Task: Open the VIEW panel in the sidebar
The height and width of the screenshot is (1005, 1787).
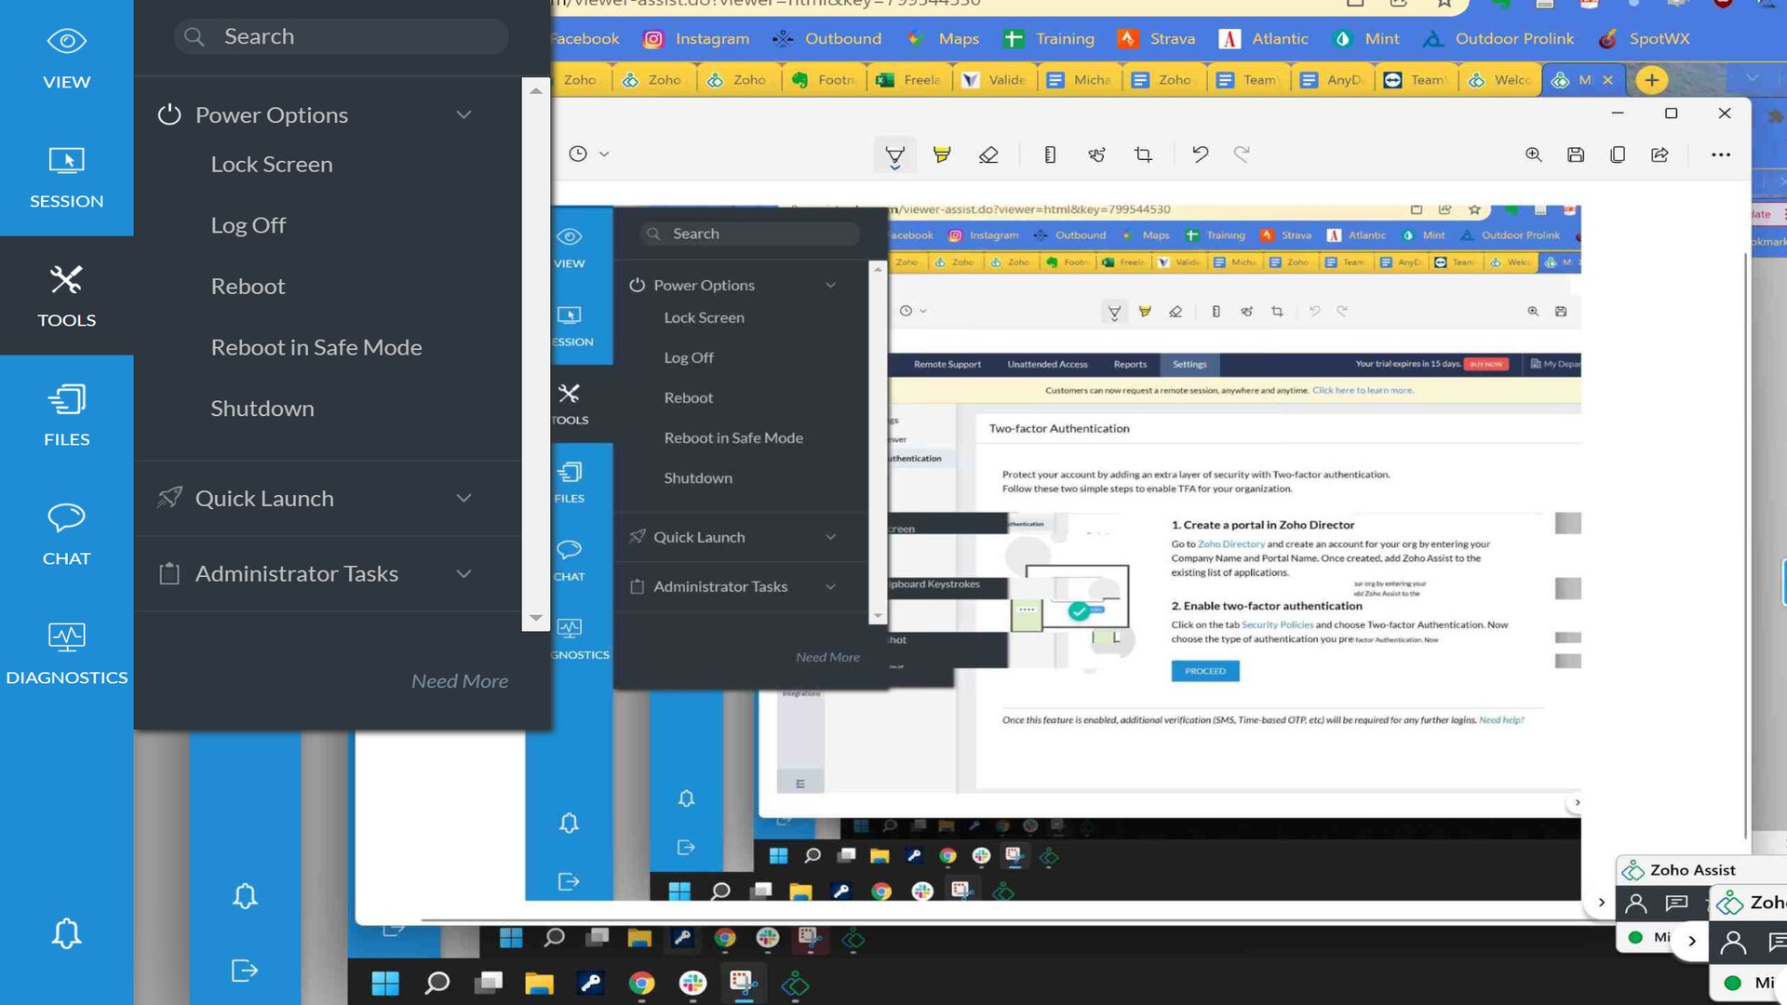Action: (x=66, y=60)
